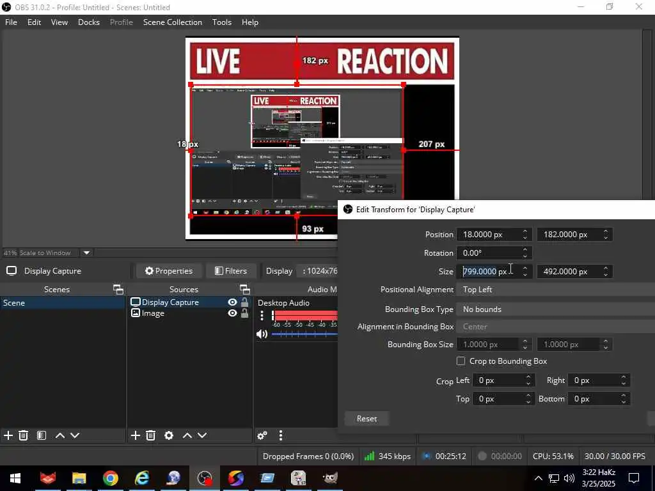The image size is (655, 491).
Task: Increase Position X value stepper
Action: tap(525, 231)
